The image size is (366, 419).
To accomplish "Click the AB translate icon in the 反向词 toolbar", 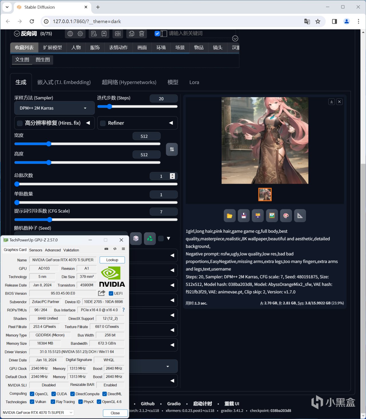I will click(118, 34).
